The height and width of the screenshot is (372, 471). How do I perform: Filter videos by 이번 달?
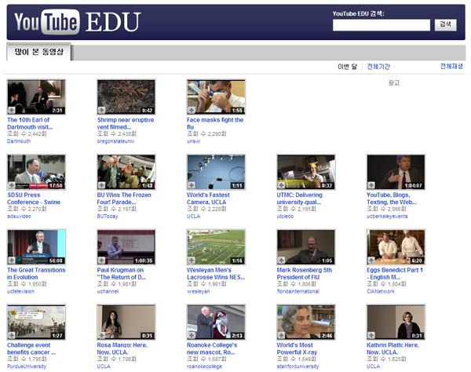[x=348, y=67]
